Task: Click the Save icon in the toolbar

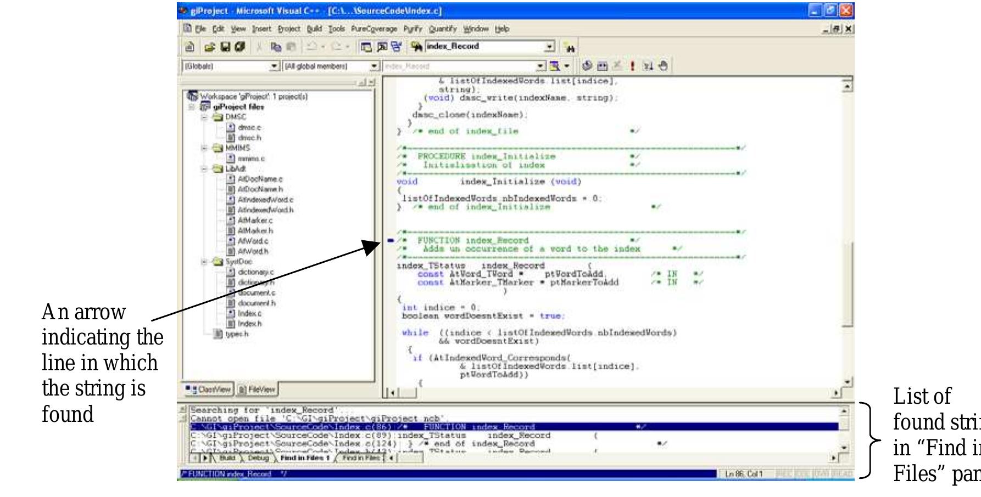Action: [225, 48]
